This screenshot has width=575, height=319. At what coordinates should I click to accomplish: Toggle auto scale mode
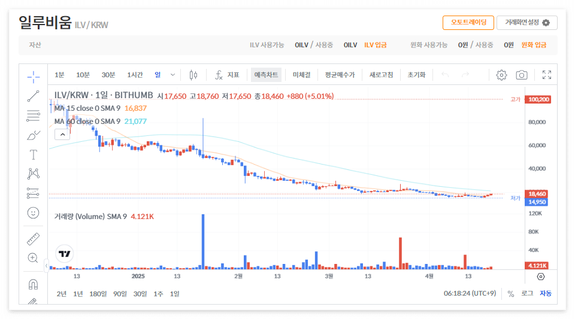(546, 294)
